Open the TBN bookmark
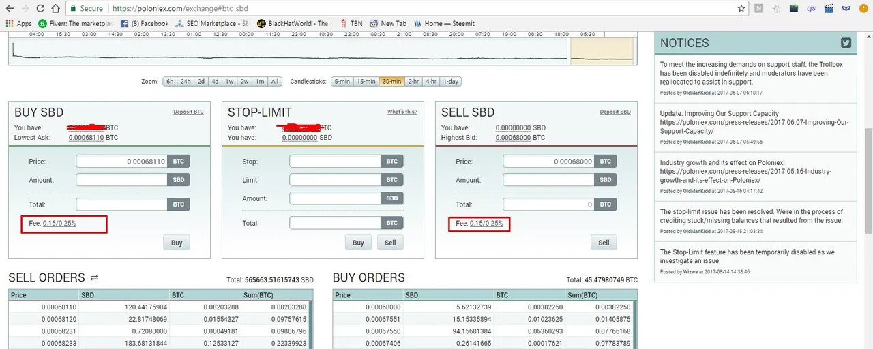The image size is (873, 349). pos(351,23)
